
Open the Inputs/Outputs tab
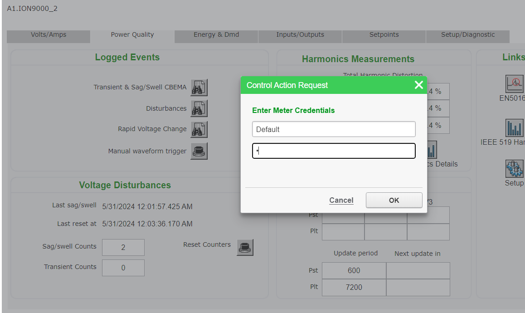pyautogui.click(x=300, y=35)
